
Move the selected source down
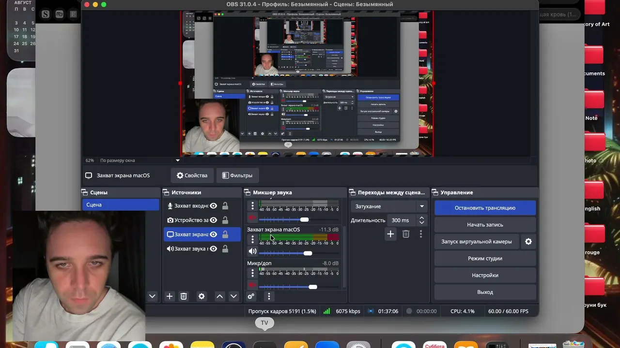pos(233,296)
